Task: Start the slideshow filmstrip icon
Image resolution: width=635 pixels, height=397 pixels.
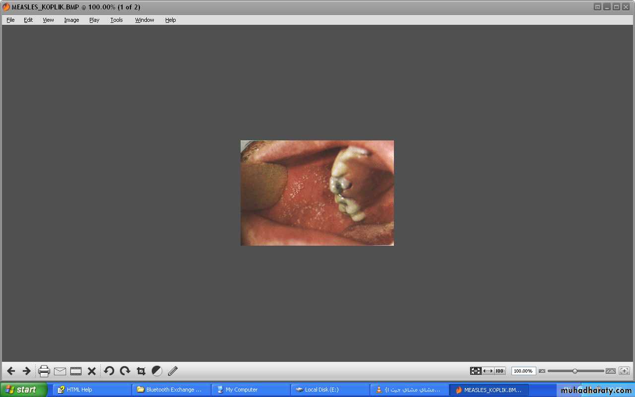Action: click(76, 371)
